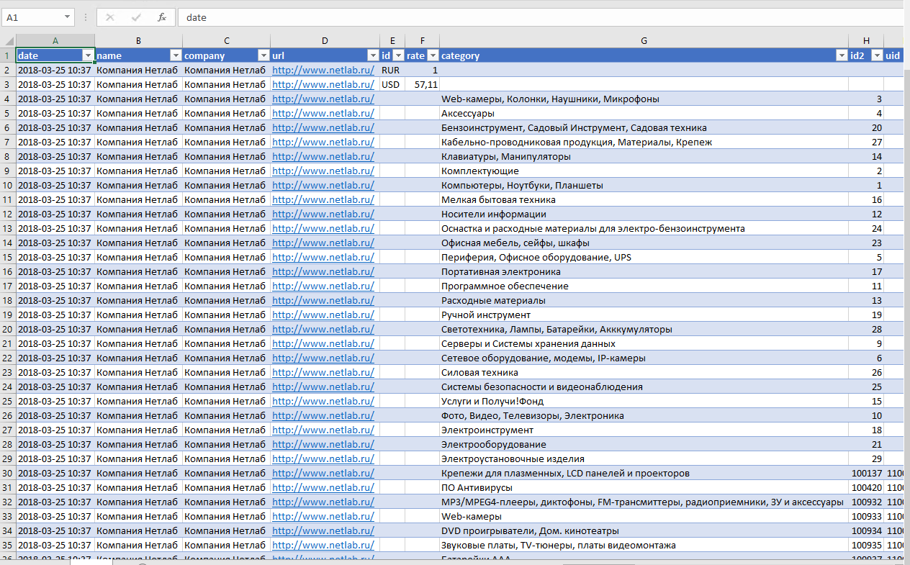Screen dimensions: 910x565
Task: Click the confirm entry checkmark icon
Action: [136, 17]
